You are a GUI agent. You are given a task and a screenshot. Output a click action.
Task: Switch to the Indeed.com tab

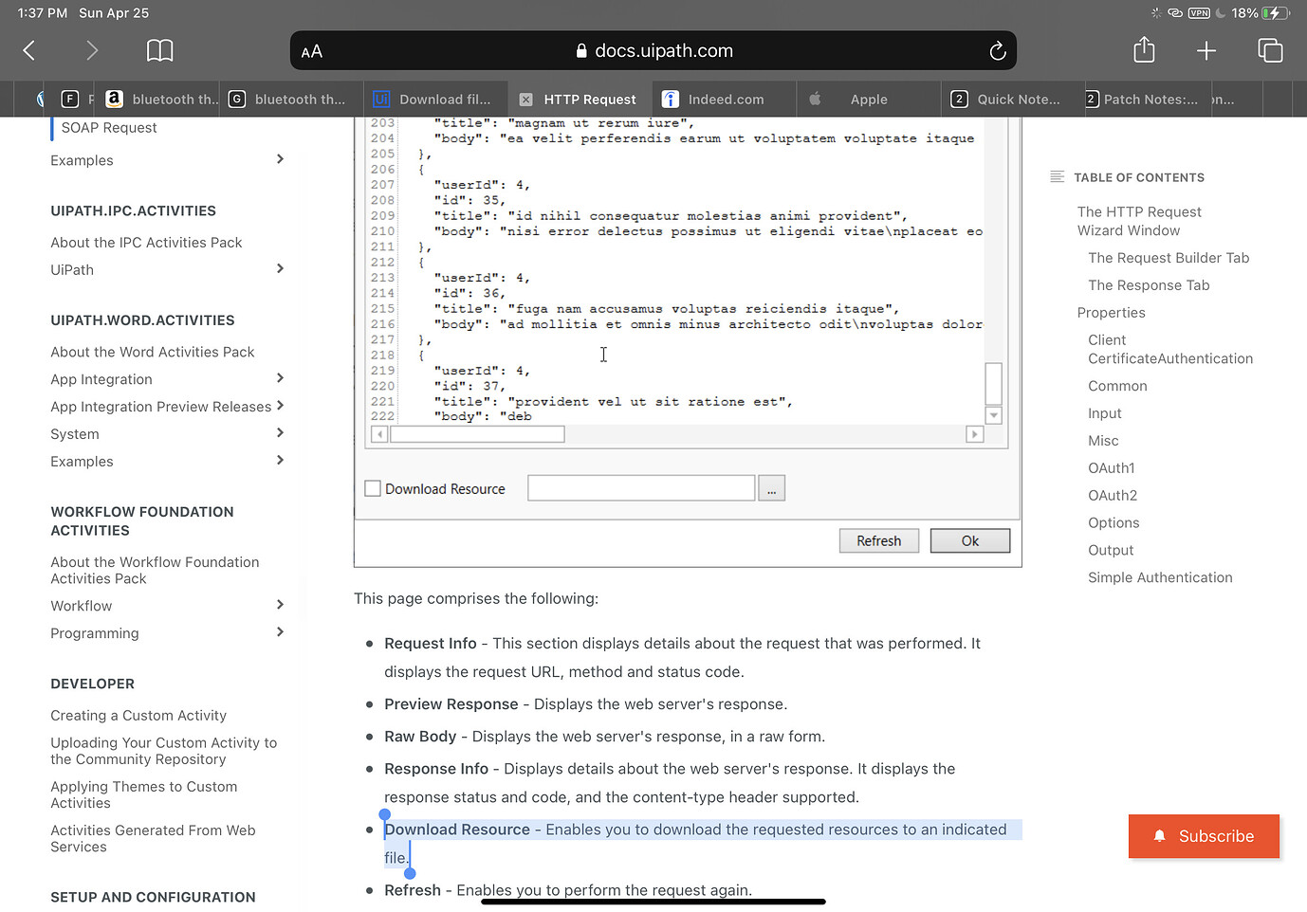tap(726, 100)
